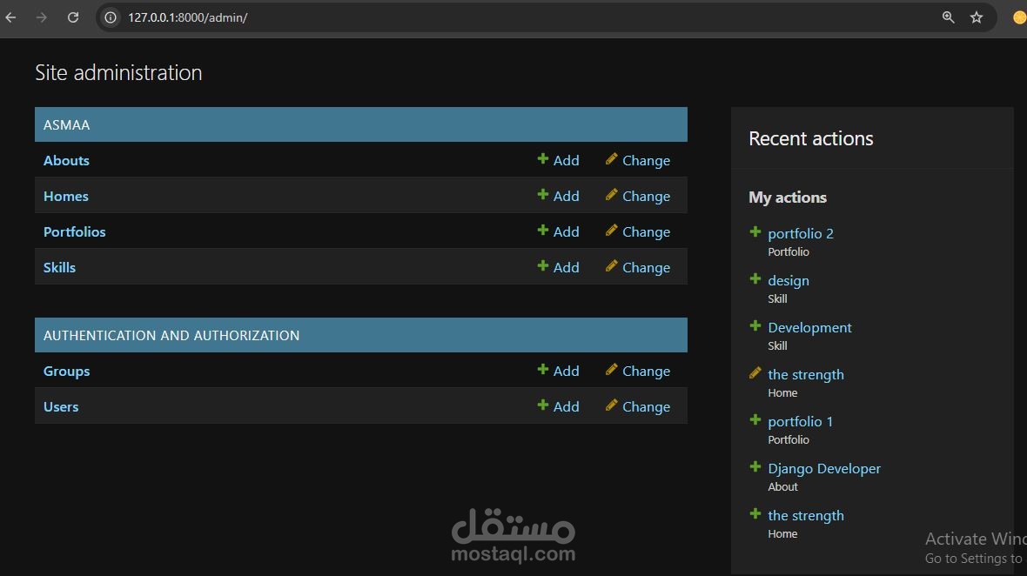Focus the address bar URL 127.0.0.1:8000/admin/
This screenshot has width=1027, height=576.
click(x=187, y=17)
